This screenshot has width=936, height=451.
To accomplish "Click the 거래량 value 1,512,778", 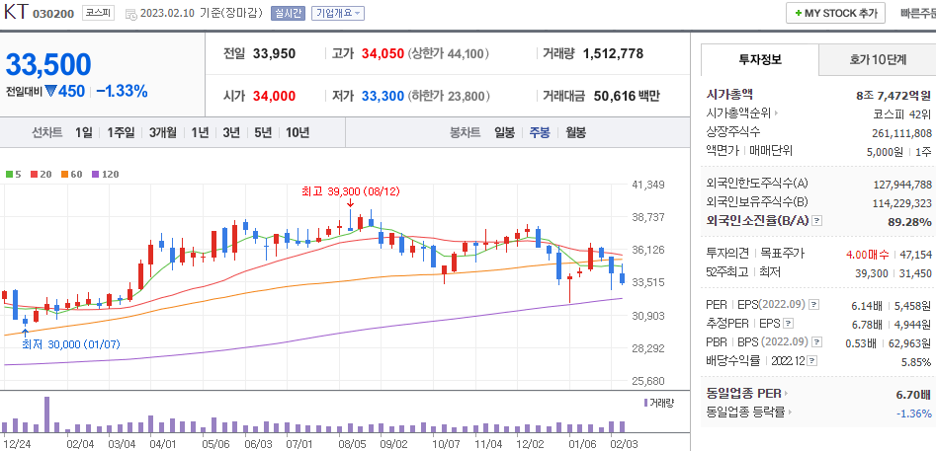I will (x=613, y=54).
